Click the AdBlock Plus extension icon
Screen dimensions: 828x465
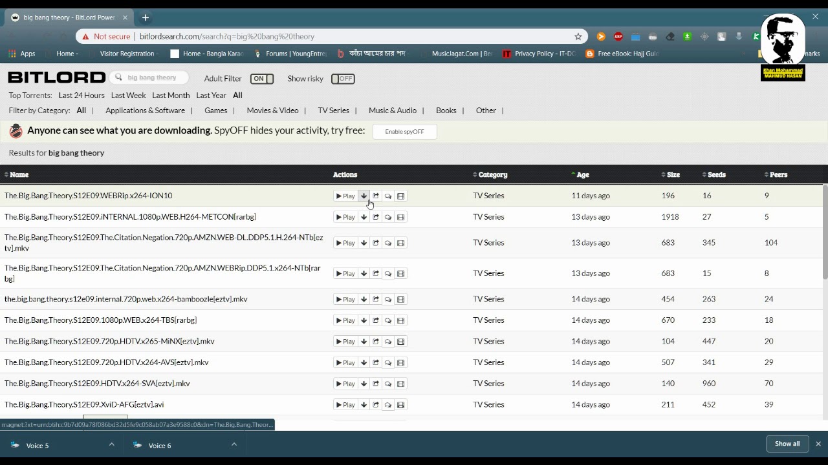618,37
